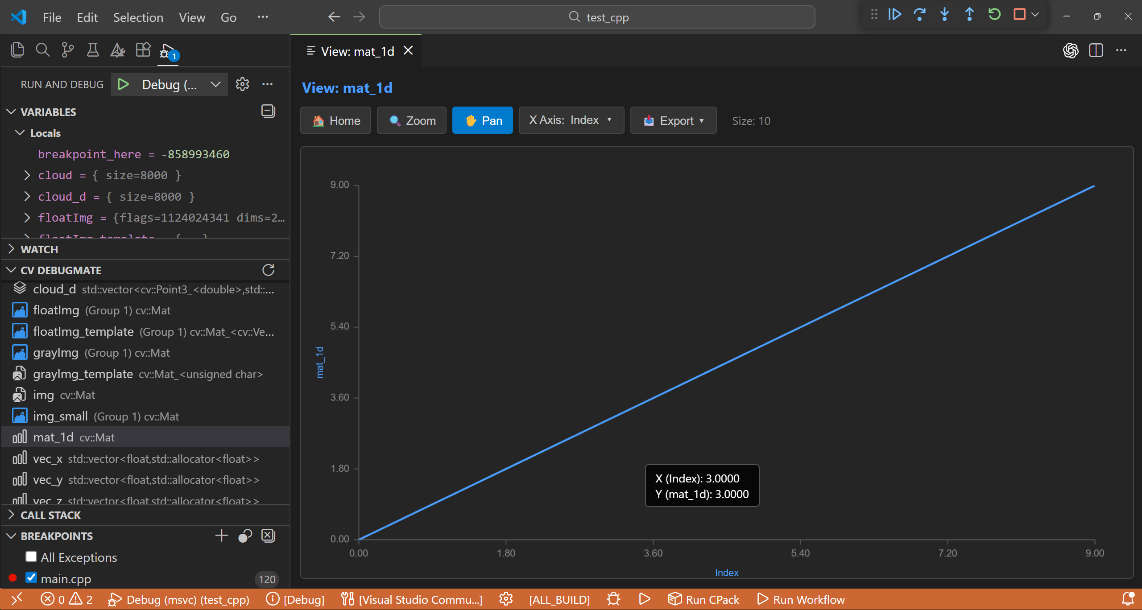Restart debugging with the green restart icon
Screen dimensions: 1142x610
(x=994, y=15)
